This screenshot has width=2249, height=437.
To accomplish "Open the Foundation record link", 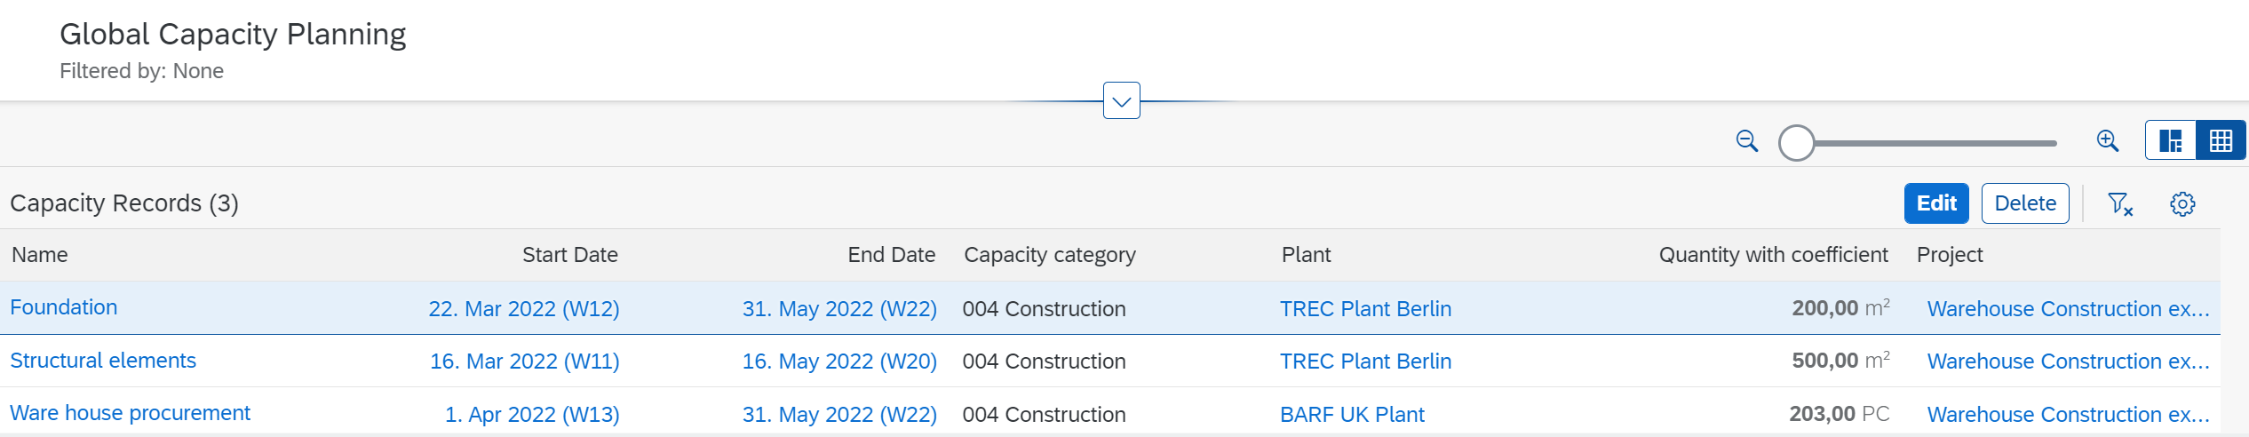I will (64, 307).
